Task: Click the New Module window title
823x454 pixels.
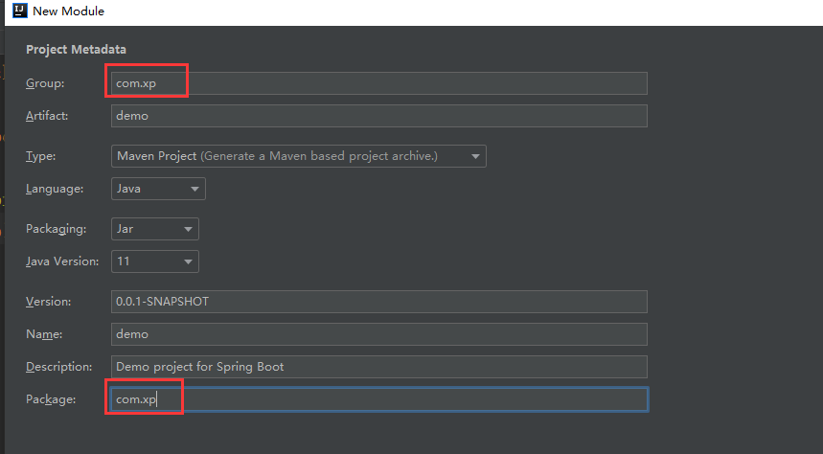Action: [x=68, y=11]
